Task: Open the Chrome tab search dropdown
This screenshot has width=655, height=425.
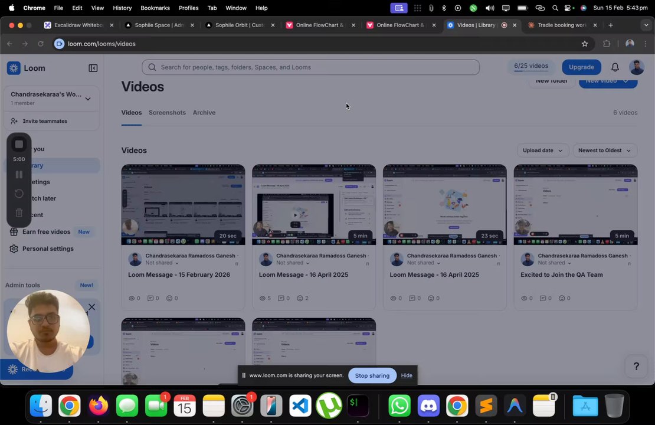Action: point(646,25)
